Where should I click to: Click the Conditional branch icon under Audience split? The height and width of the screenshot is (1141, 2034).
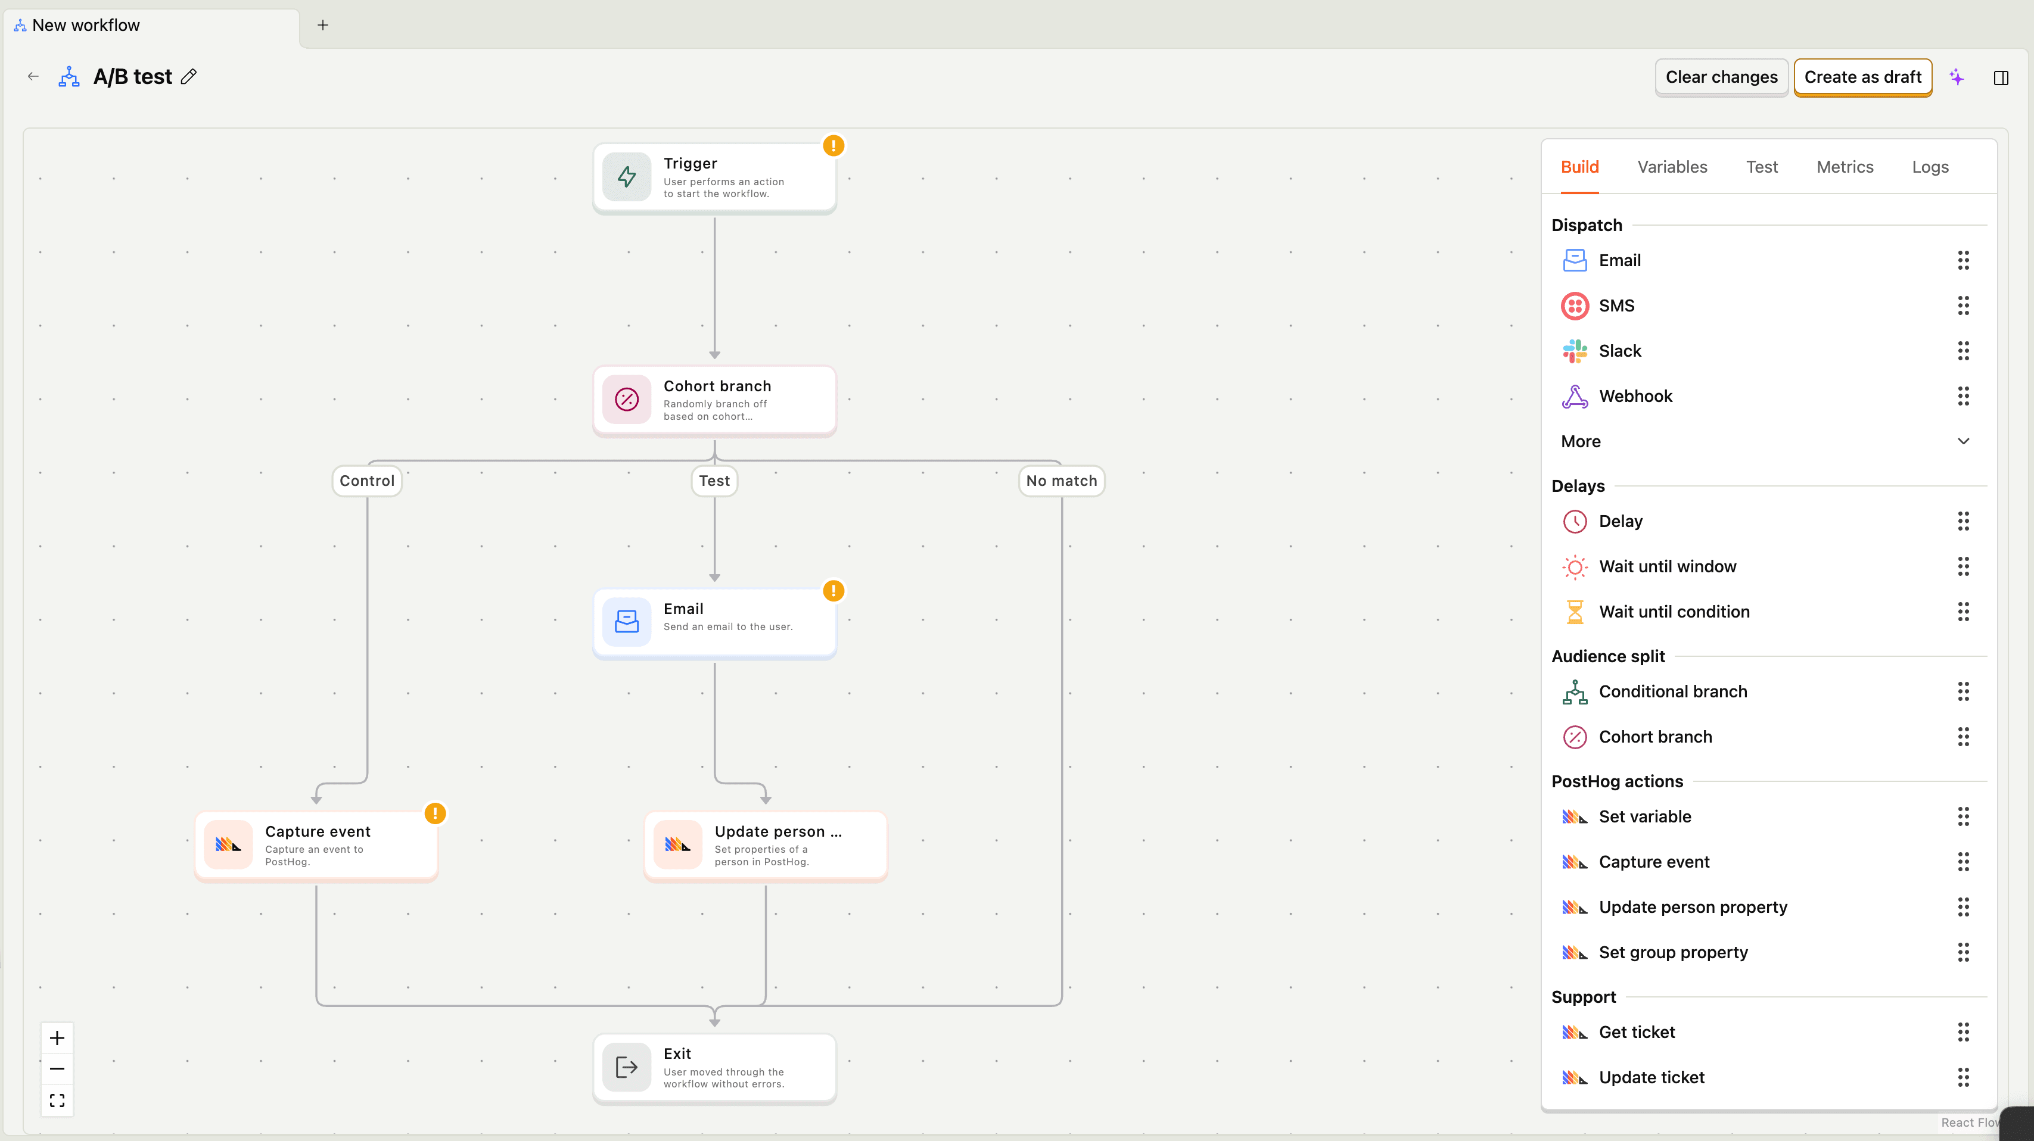(1575, 691)
